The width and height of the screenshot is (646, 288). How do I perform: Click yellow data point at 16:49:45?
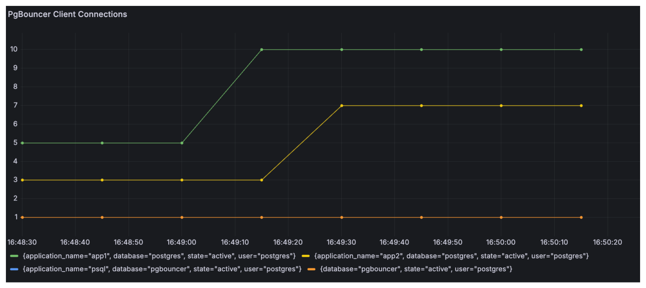[x=421, y=106]
